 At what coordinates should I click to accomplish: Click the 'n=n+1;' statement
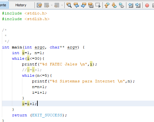39,87
